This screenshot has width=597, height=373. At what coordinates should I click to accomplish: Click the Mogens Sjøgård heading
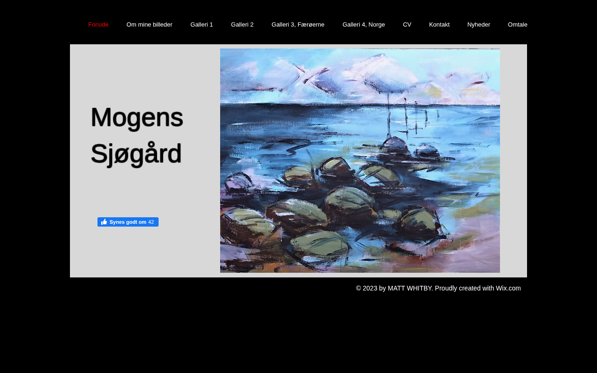pyautogui.click(x=137, y=135)
